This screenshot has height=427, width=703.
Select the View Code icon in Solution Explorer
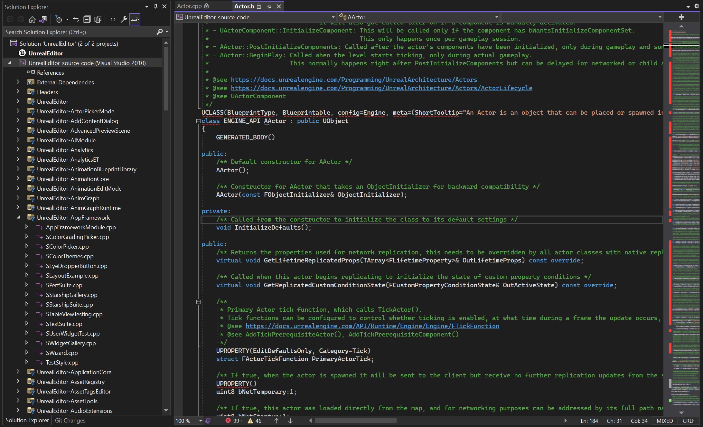(113, 19)
